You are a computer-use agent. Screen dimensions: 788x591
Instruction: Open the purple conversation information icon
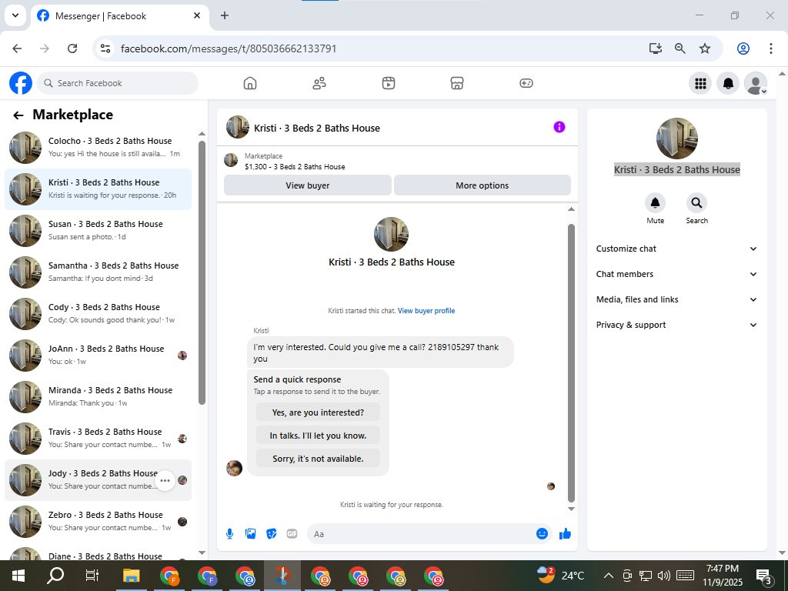click(559, 127)
